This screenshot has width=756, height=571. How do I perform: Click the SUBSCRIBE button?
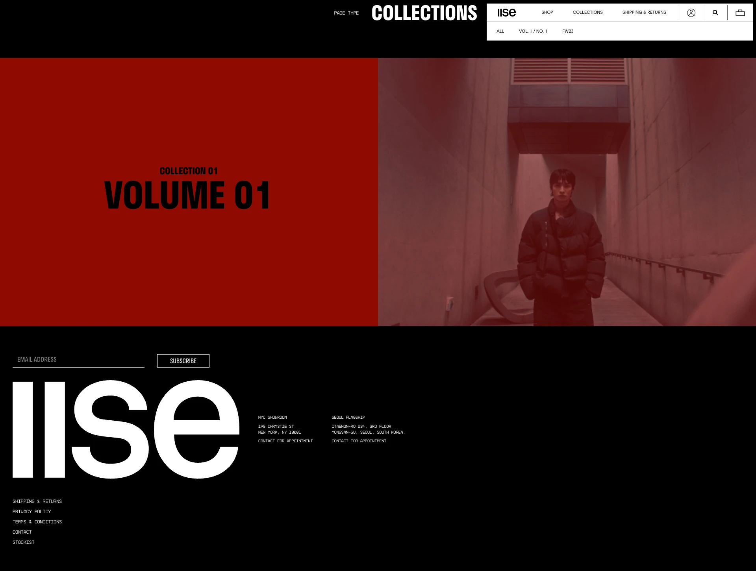[x=183, y=360]
